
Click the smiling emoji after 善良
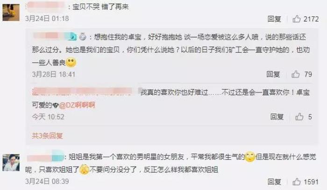tap(71, 62)
